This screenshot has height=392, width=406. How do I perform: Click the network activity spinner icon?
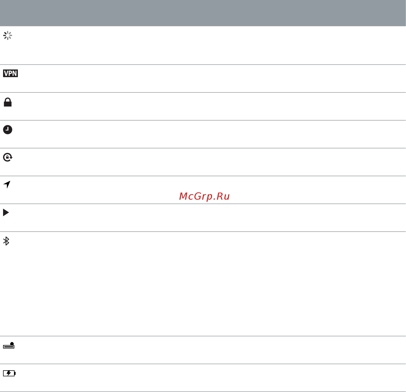[x=8, y=35]
